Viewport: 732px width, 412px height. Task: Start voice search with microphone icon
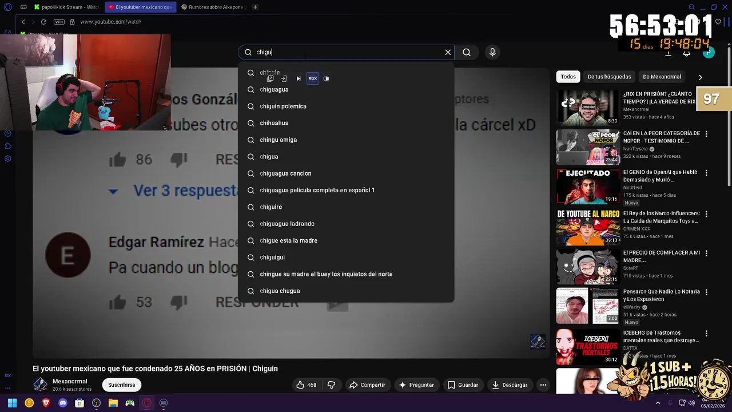pyautogui.click(x=492, y=52)
